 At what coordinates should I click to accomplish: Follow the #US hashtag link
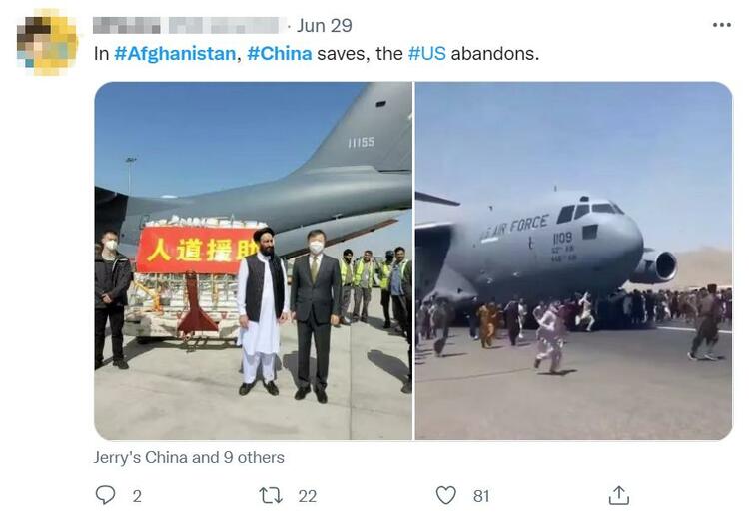pyautogui.click(x=427, y=54)
